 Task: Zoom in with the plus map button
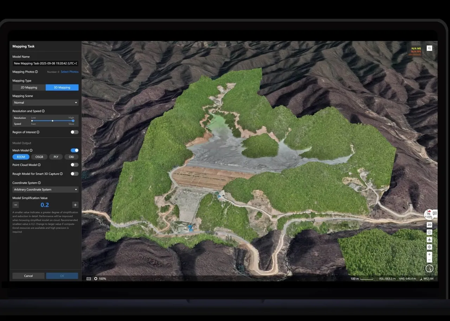click(429, 254)
